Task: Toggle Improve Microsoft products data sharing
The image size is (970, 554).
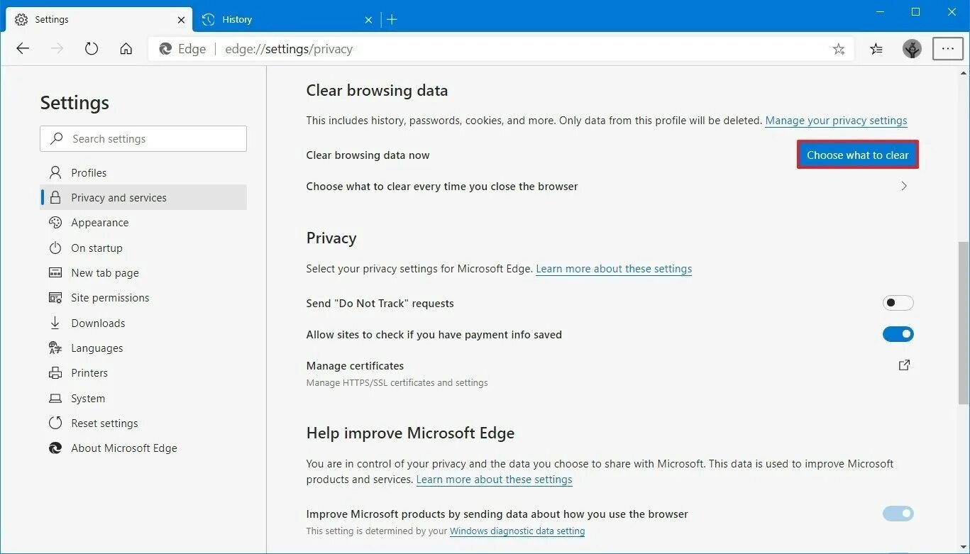Action: click(898, 513)
